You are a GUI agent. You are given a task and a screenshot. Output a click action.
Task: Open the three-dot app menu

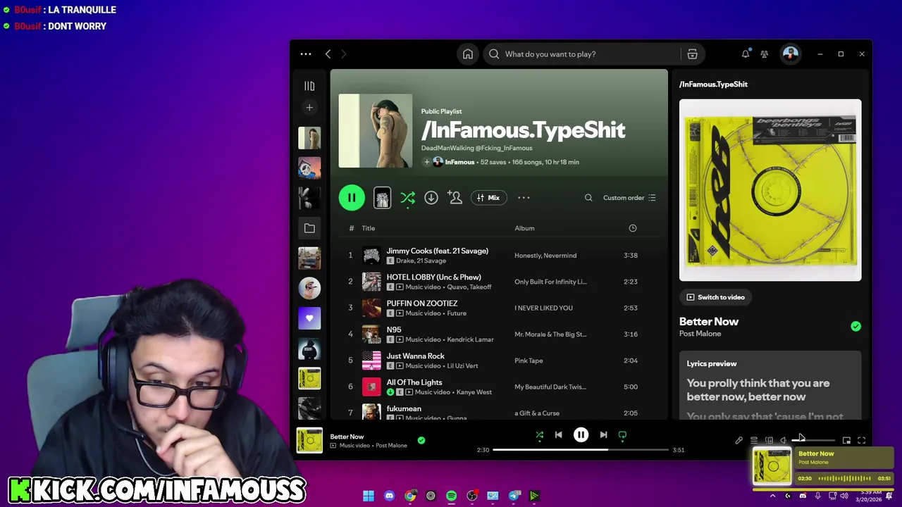(306, 54)
